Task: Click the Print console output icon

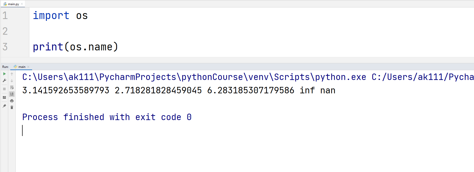Action: click(12, 101)
